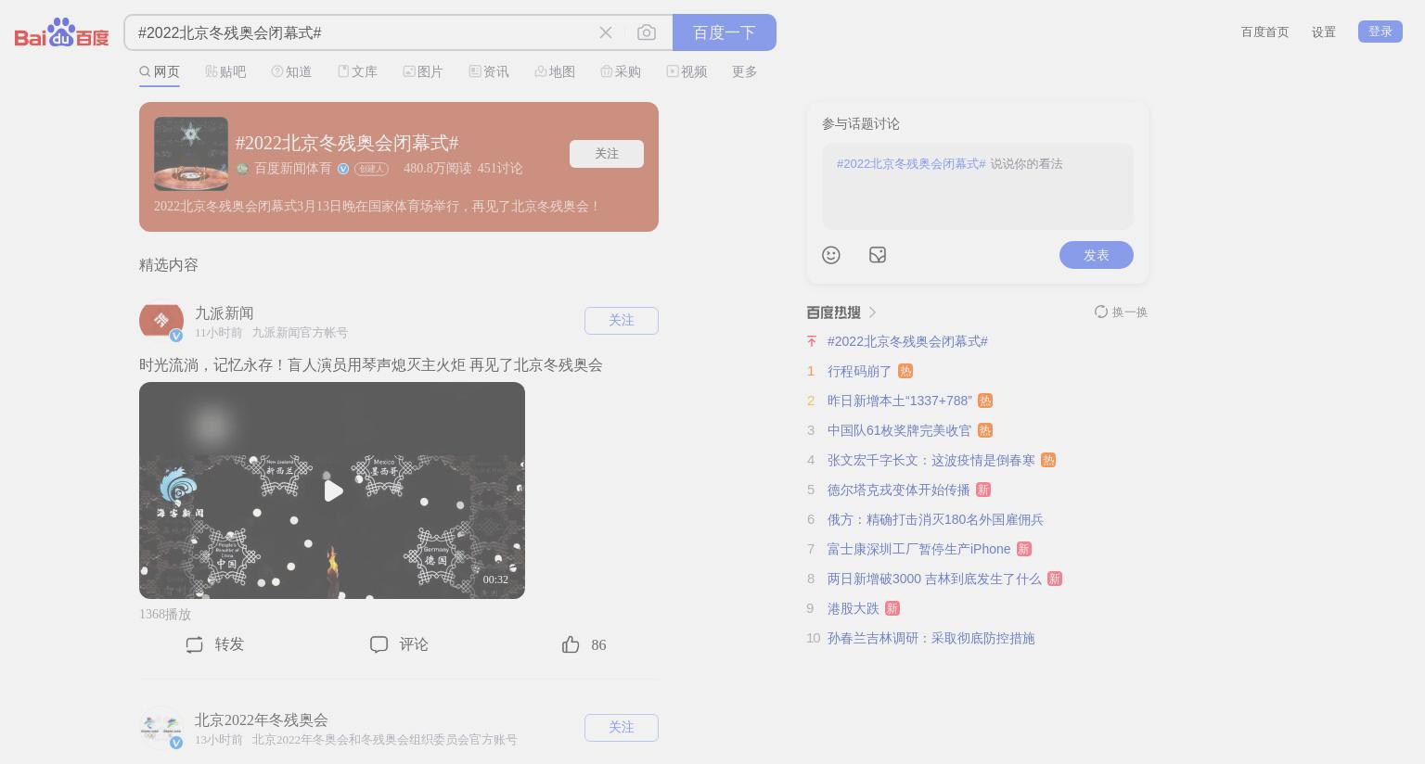1425x764 pixels.
Task: Click the 1368播放 play count
Action: pos(165,615)
